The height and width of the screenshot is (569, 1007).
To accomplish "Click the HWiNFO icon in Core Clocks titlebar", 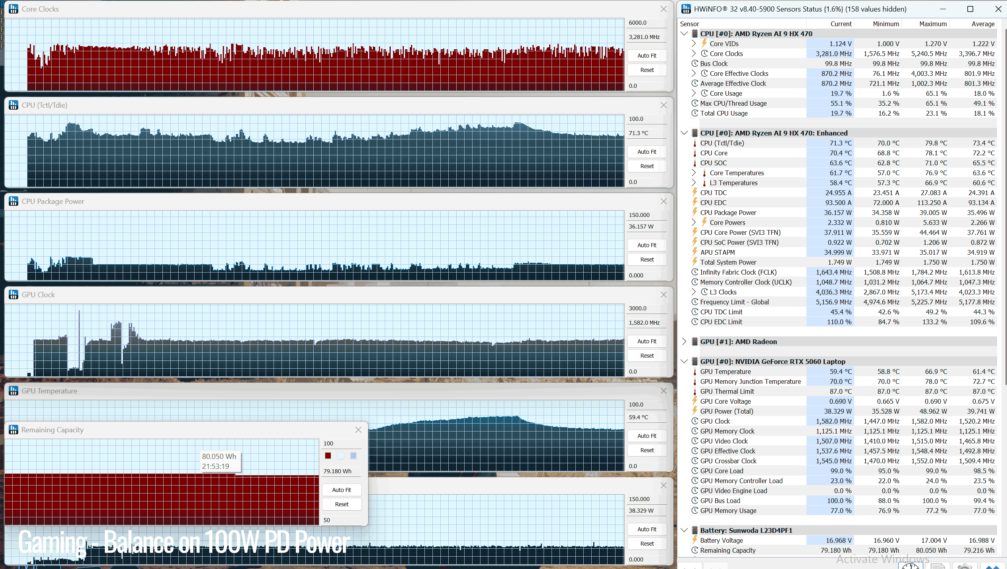I will point(14,9).
